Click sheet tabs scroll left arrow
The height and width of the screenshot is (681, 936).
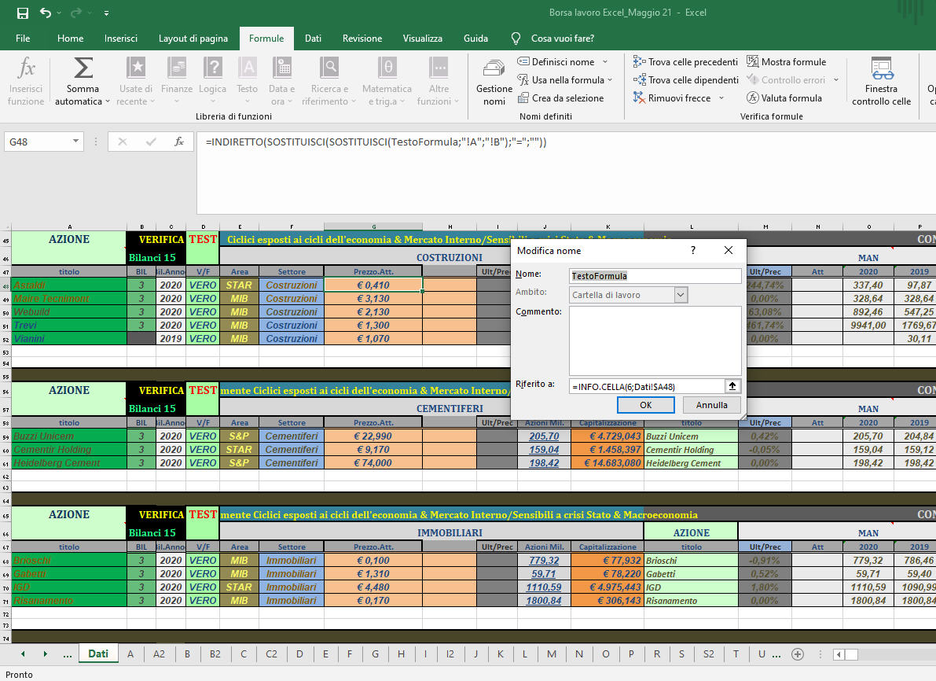(23, 654)
